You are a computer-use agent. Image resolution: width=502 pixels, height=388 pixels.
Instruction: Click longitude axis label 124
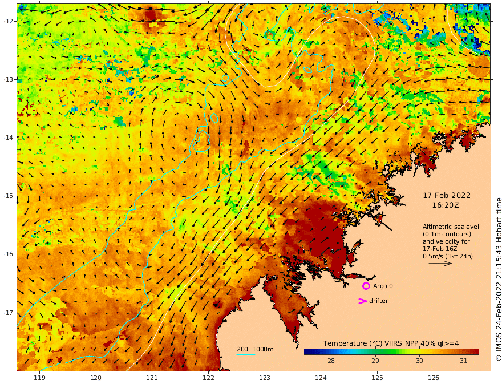coord(321,378)
